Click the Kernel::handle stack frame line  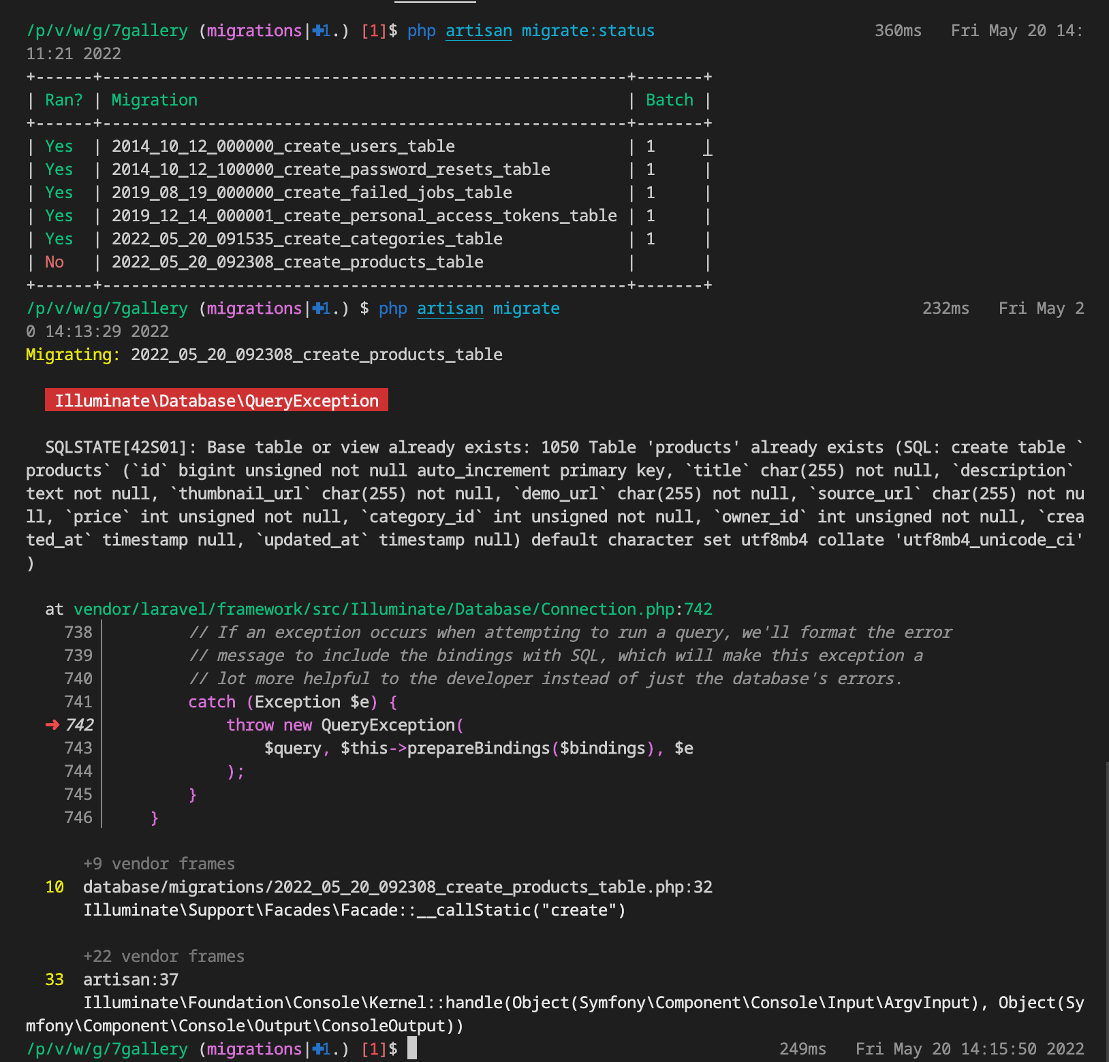(555, 1014)
